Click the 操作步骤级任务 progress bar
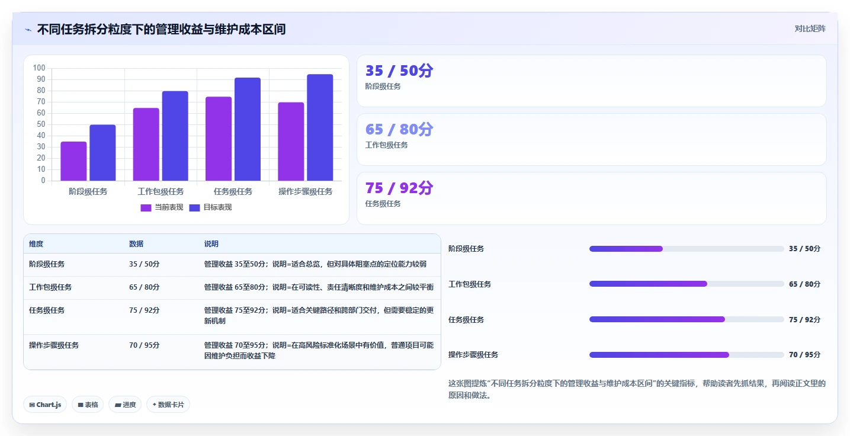Viewport: 850px width, 436px height. point(687,355)
